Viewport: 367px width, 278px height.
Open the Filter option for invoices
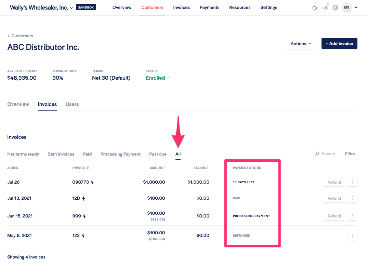(x=350, y=154)
